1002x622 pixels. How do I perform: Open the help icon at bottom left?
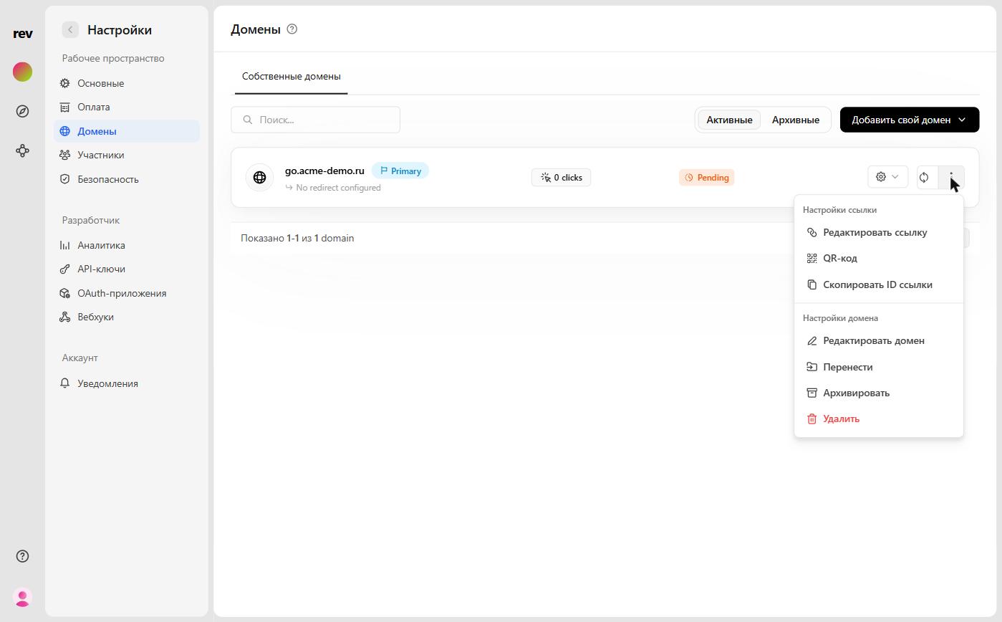click(23, 556)
